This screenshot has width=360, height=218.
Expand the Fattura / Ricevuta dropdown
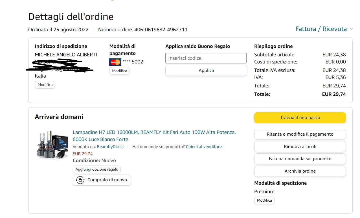tap(321, 29)
